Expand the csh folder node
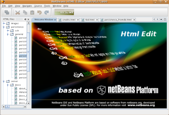Viewport: 169px width, 115px height. [x=8, y=31]
